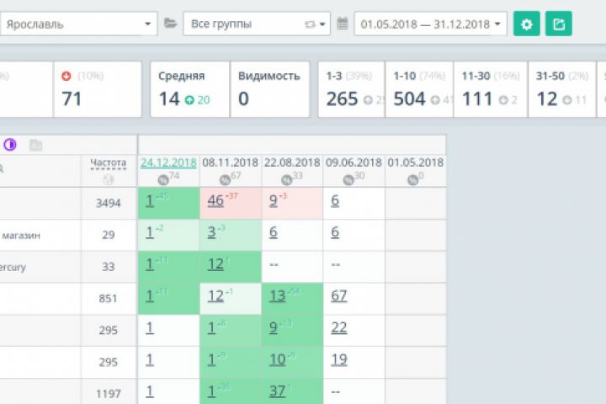
Task: Open the 01.05.2018 — 31.12.2018 date range dropdown
Action: [x=431, y=24]
